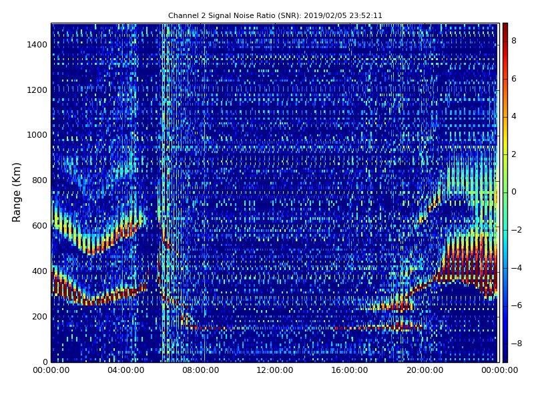Viewport: 534px width, 401px height.
Task: Select the 'Range (Km)' y-axis label
Action: pos(16,192)
